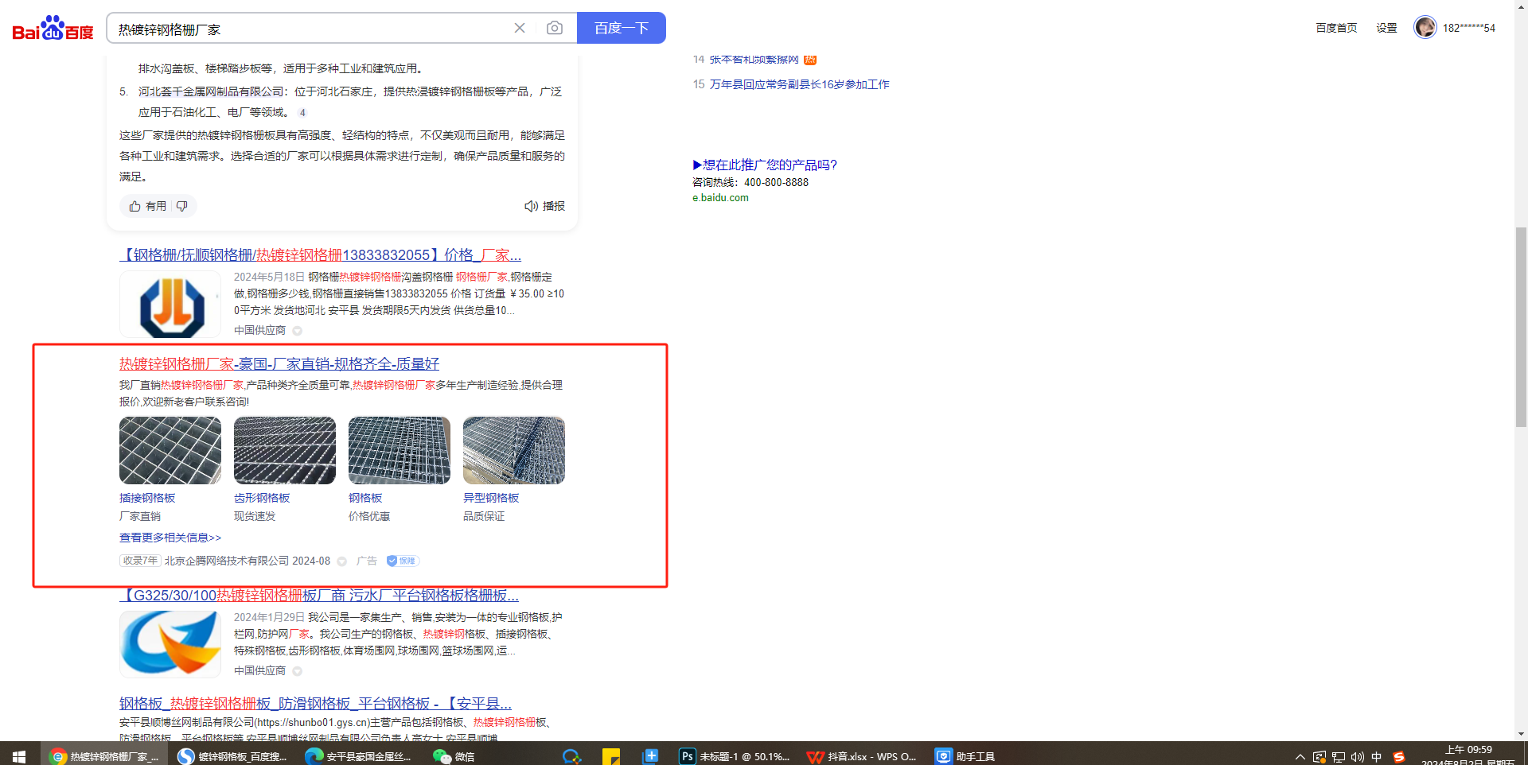Open 钢格板 product link under third image
The width and height of the screenshot is (1528, 765).
pos(365,498)
